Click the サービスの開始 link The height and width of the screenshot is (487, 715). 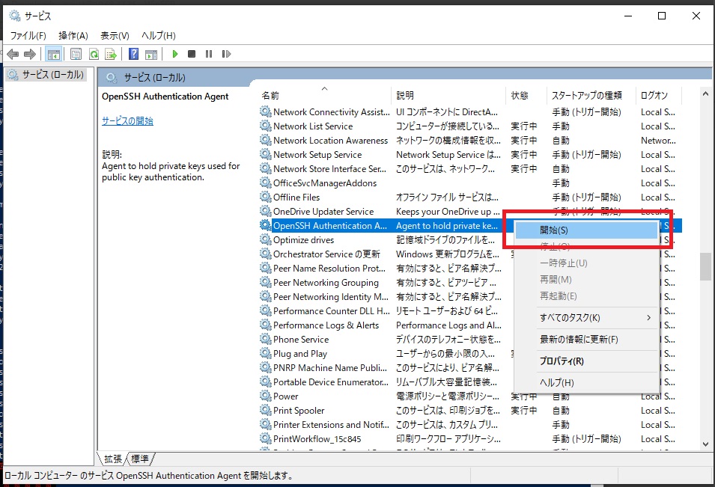[127, 120]
